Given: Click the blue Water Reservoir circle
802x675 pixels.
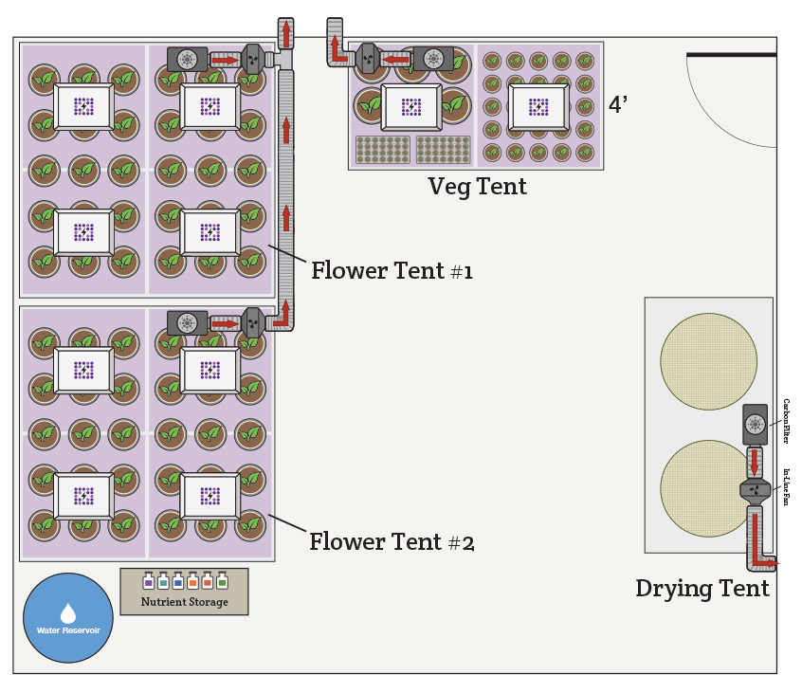Looking at the screenshot, I should (68, 617).
